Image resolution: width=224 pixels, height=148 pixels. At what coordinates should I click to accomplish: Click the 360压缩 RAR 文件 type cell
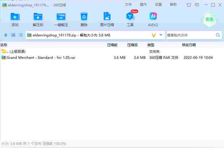click(164, 57)
